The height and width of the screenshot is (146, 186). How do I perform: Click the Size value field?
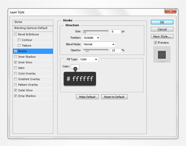click(116, 31)
